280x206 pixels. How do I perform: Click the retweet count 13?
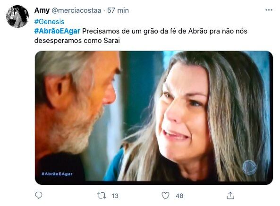pos(115,196)
